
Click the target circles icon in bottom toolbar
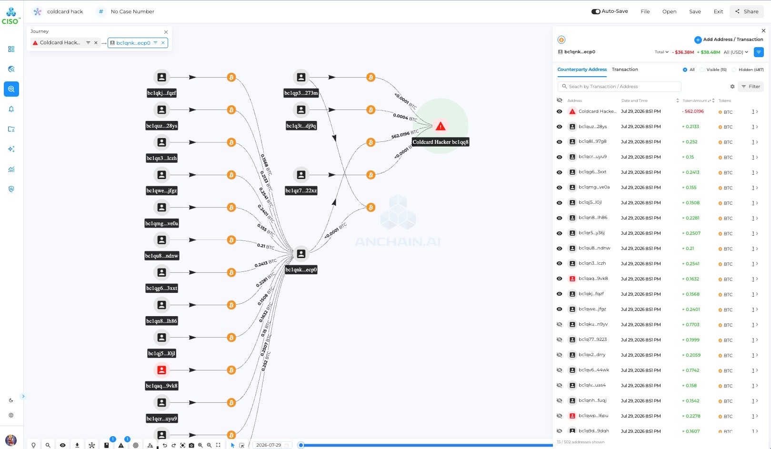(136, 445)
